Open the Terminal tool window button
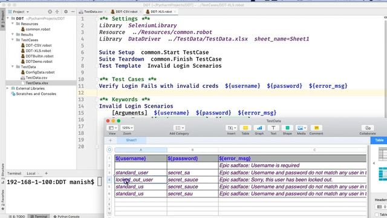The image size is (387, 218). pyautogui.click(x=39, y=216)
